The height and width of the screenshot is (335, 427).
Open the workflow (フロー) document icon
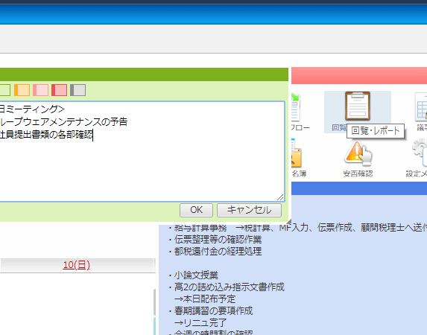(x=296, y=107)
